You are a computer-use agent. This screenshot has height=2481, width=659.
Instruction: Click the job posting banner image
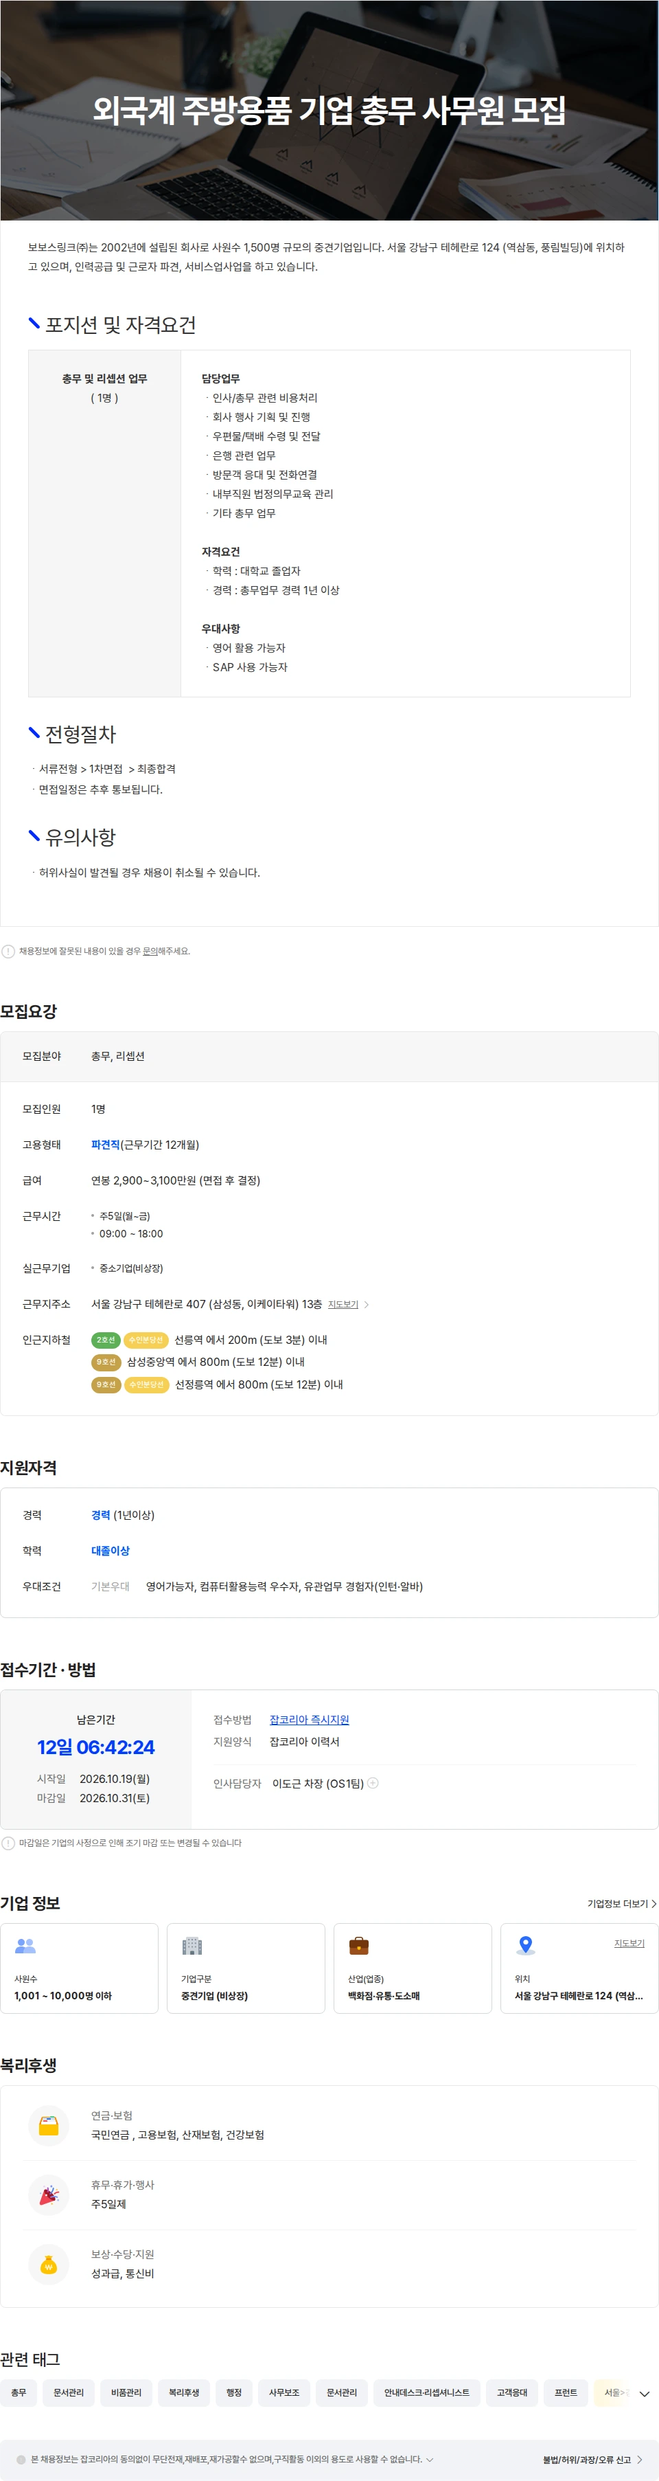point(329,110)
